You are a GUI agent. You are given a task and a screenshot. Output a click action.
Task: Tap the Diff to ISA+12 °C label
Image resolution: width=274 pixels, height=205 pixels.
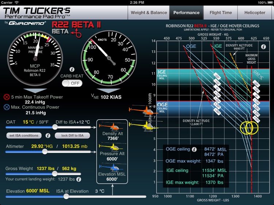coord(73,122)
